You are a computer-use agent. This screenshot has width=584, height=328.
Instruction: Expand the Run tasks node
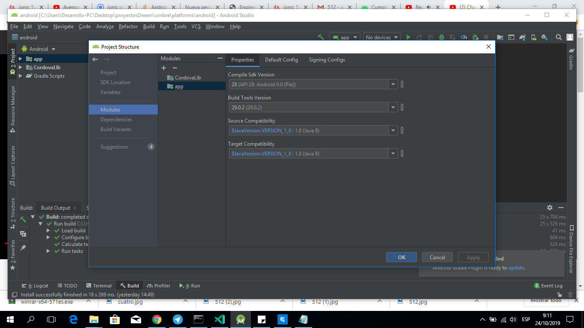[x=48, y=251]
